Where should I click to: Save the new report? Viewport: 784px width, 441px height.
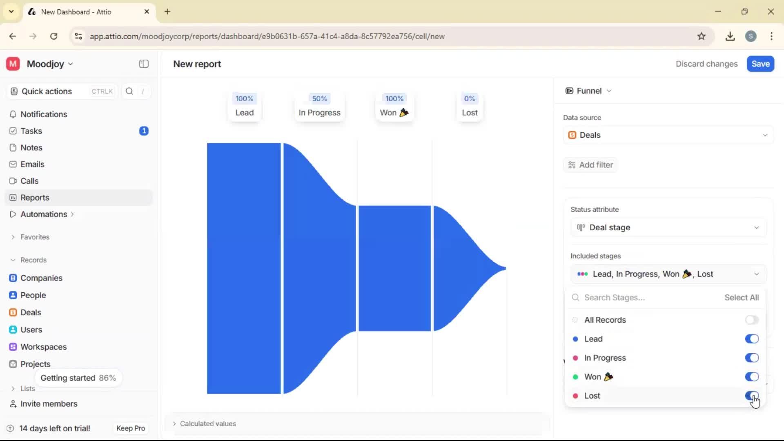pos(760,64)
